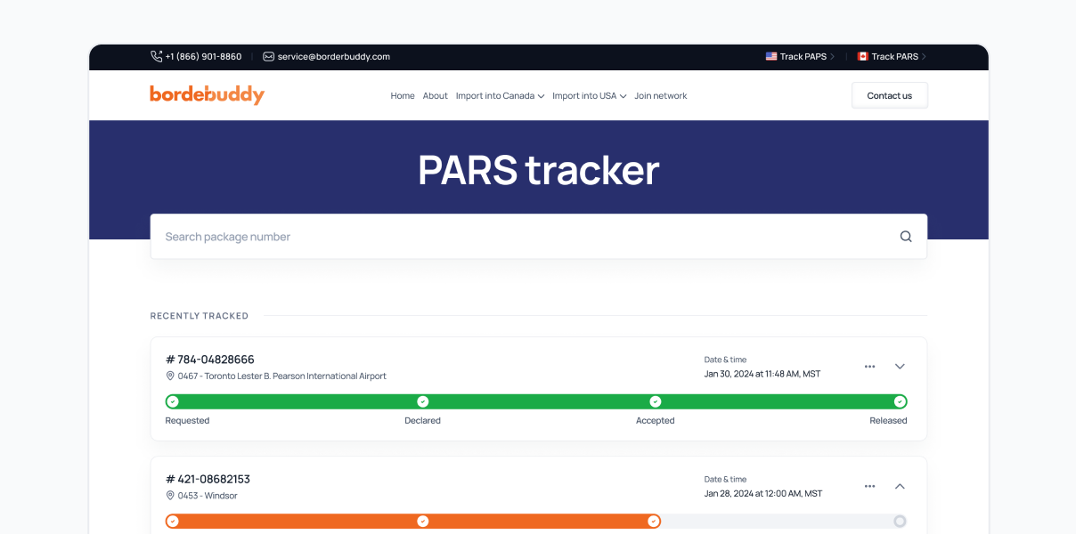The image size is (1076, 534).
Task: Open Join network page
Action: tap(661, 96)
